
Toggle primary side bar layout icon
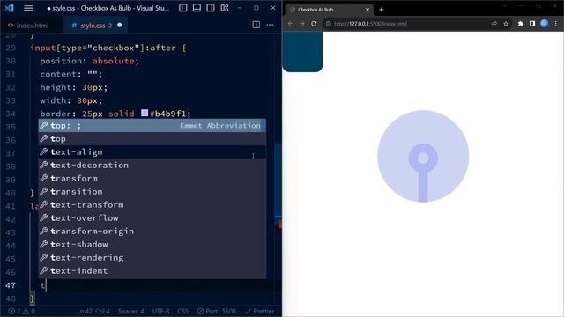(x=182, y=8)
